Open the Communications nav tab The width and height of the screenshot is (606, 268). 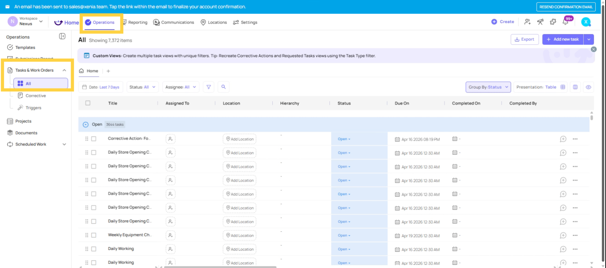tap(174, 22)
